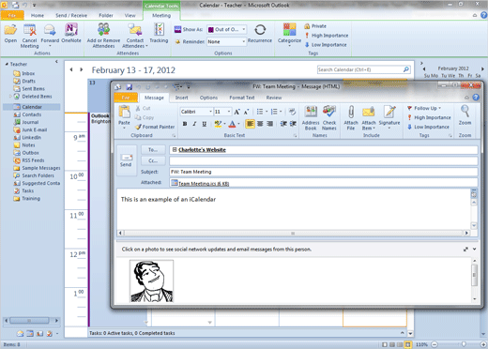488x349 pixels.
Task: Toggle Low Importance in Calendar ribbon
Action: coord(326,45)
